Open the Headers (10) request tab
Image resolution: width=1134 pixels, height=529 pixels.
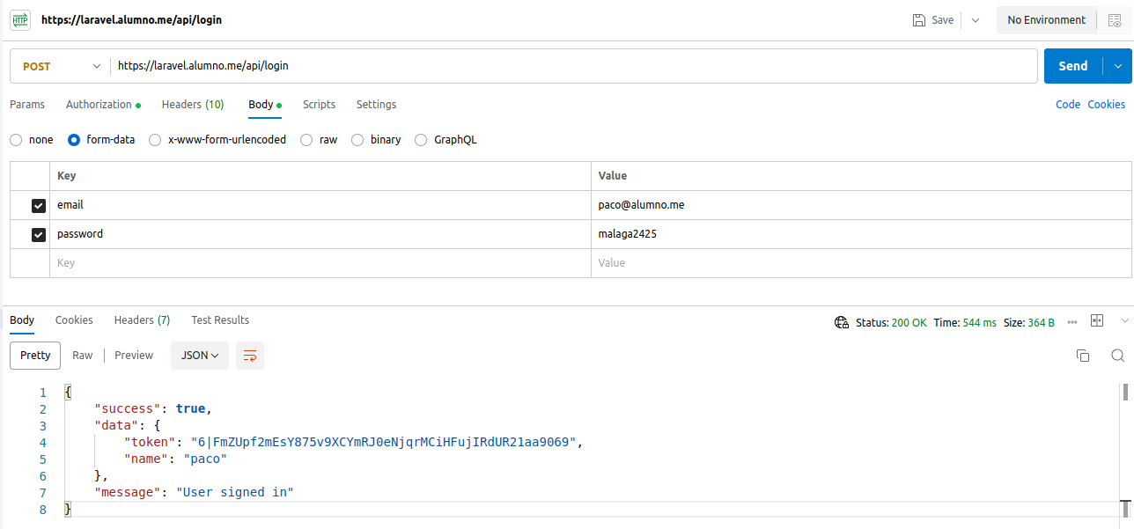point(193,105)
